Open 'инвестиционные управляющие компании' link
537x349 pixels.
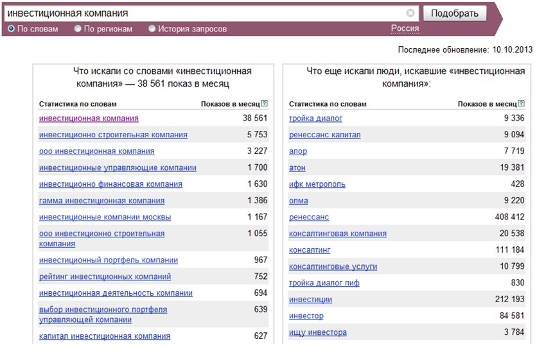(x=118, y=167)
